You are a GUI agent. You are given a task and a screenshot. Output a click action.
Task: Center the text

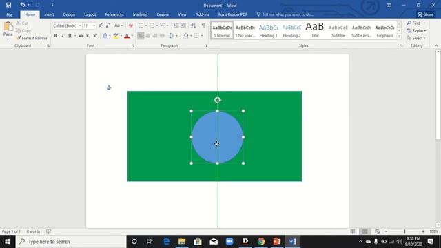pyautogui.click(x=147, y=36)
